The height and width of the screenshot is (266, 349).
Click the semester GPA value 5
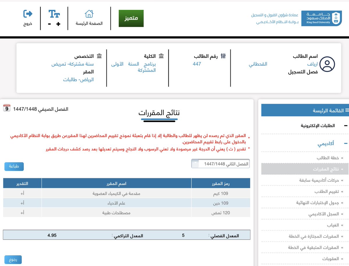coord(183,235)
